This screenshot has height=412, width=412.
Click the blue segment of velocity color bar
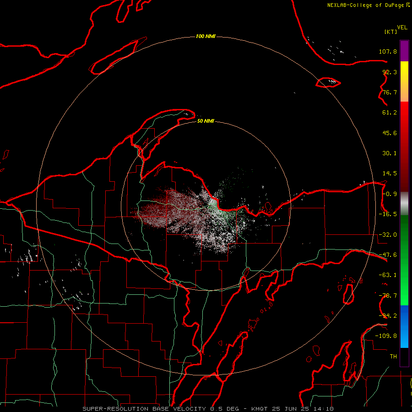pyautogui.click(x=404, y=326)
